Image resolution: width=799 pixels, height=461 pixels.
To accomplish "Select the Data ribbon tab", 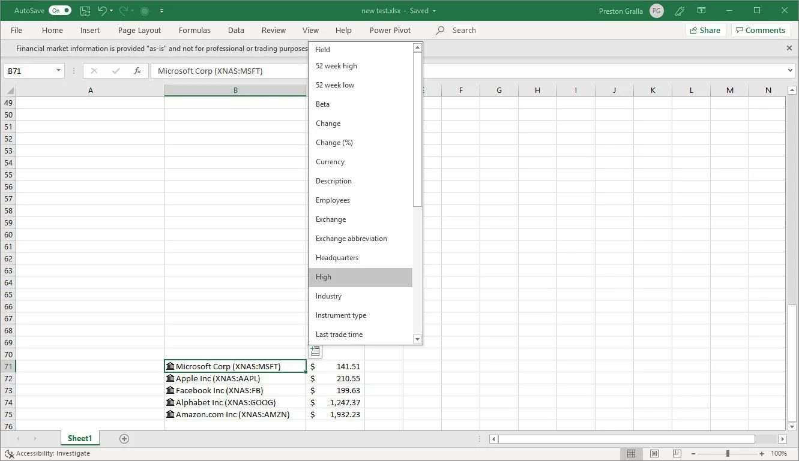I will (x=236, y=30).
